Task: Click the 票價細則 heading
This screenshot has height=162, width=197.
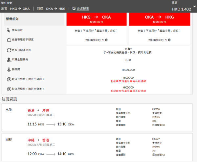Action: [x=12, y=19]
